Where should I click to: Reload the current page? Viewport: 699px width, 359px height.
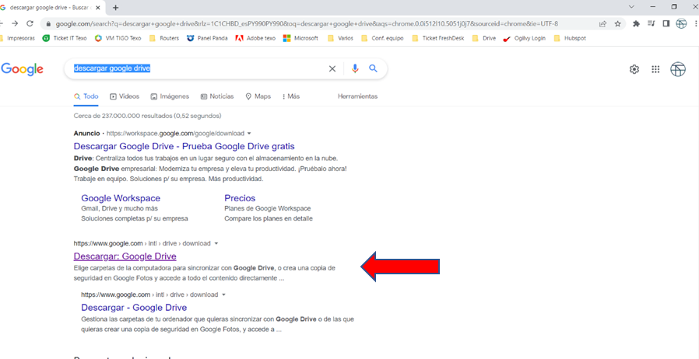30,23
